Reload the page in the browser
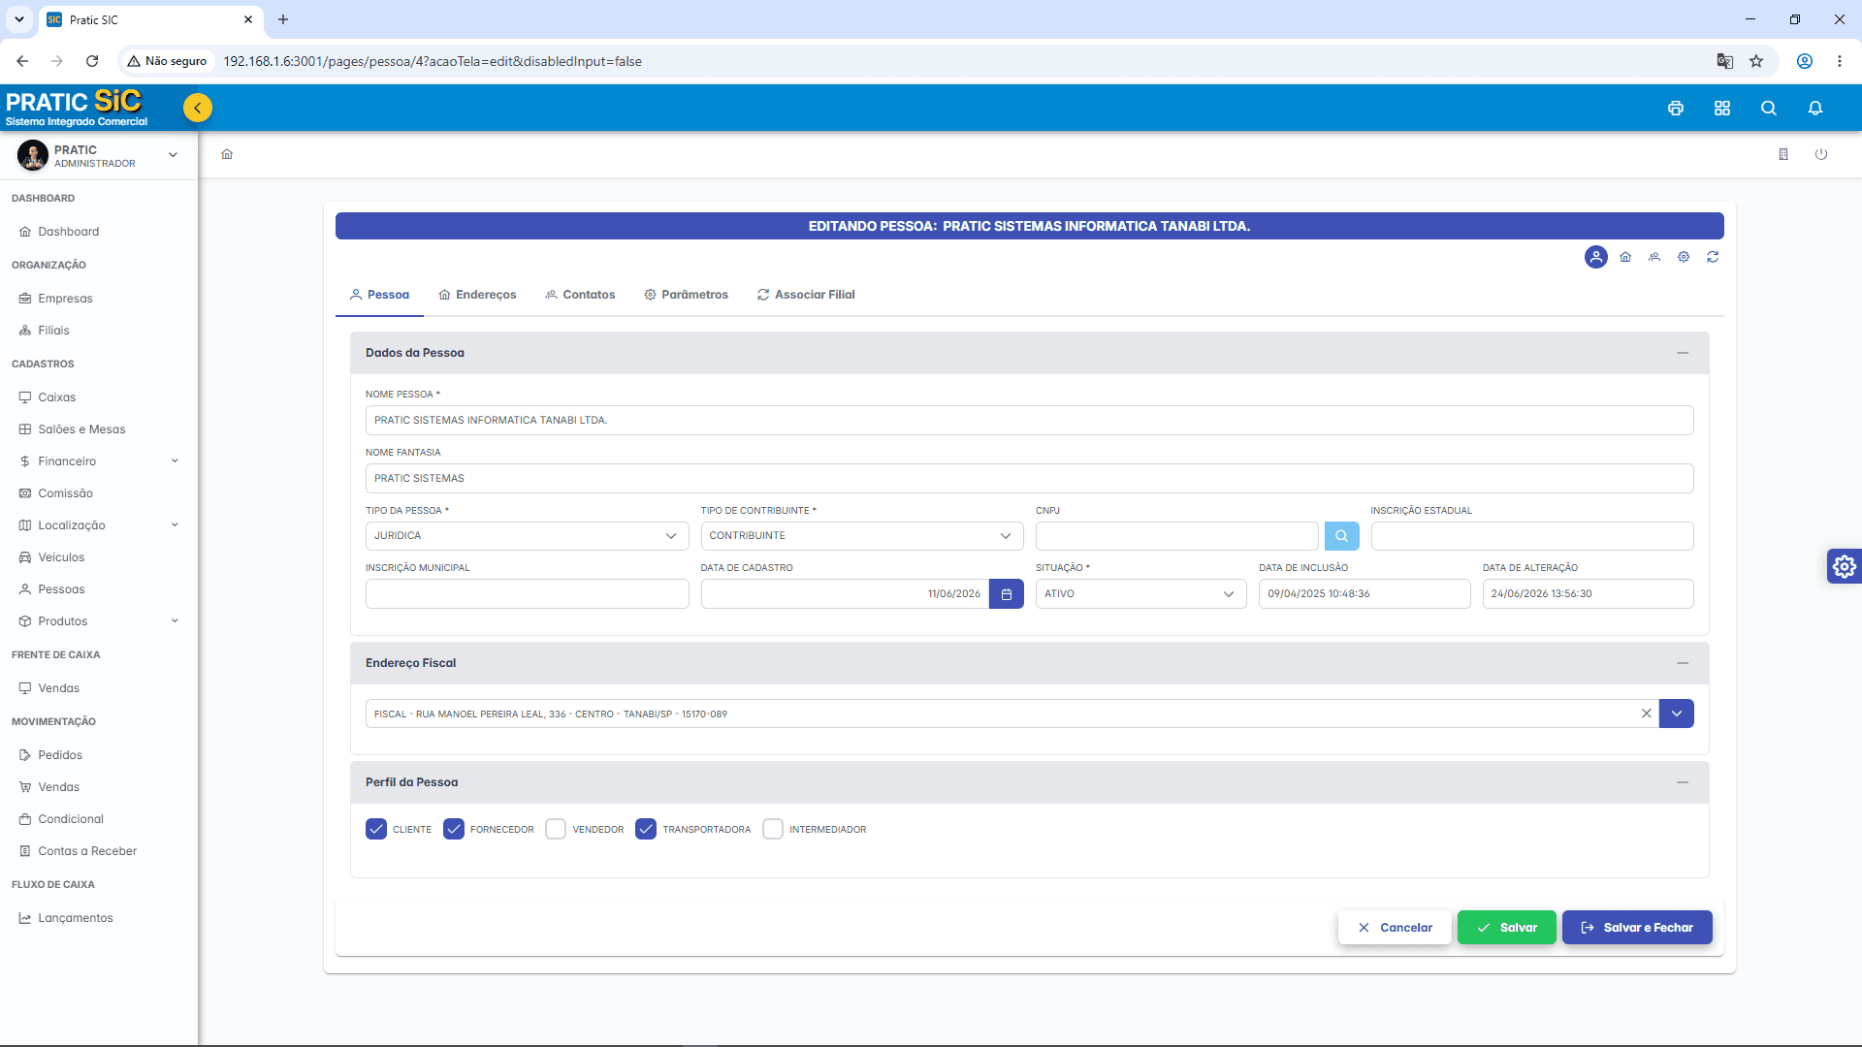 (92, 61)
